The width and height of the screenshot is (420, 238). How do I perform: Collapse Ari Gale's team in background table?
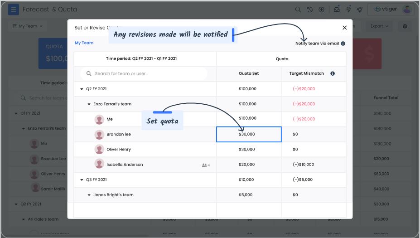click(x=24, y=219)
